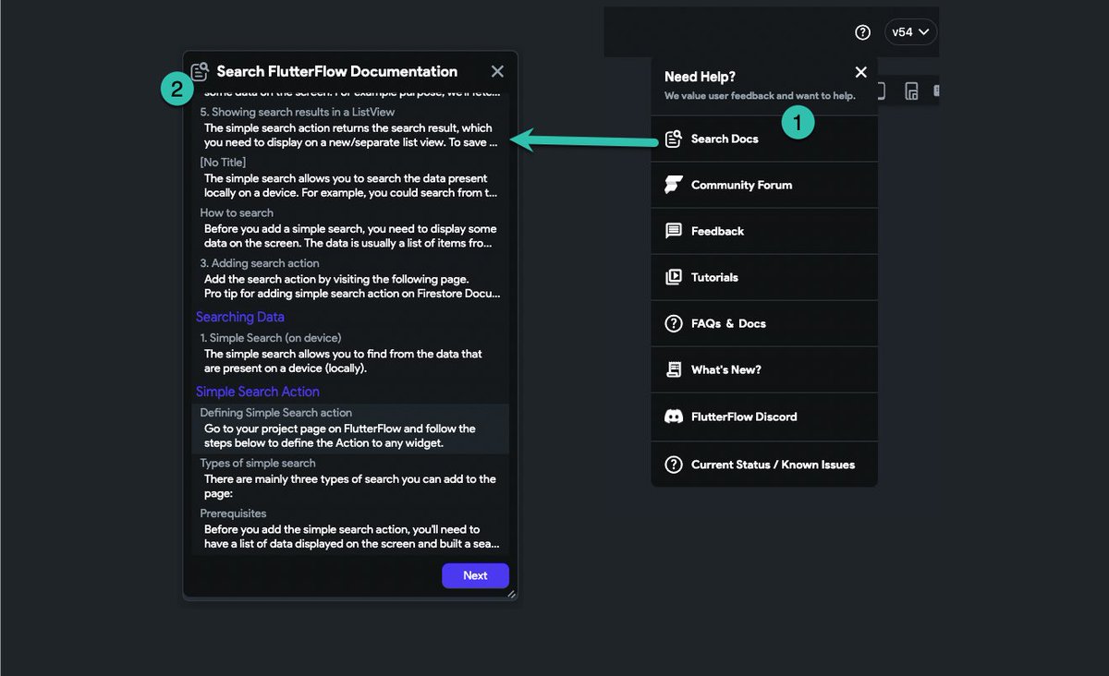The height and width of the screenshot is (676, 1109).
Task: Select 'Defining Simple Search action' result
Action: 350,429
